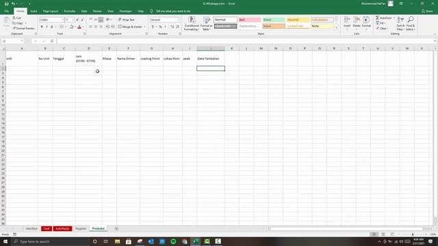This screenshot has height=246, width=438.
Task: Click the Decrease Indent icon
Action: [107, 27]
